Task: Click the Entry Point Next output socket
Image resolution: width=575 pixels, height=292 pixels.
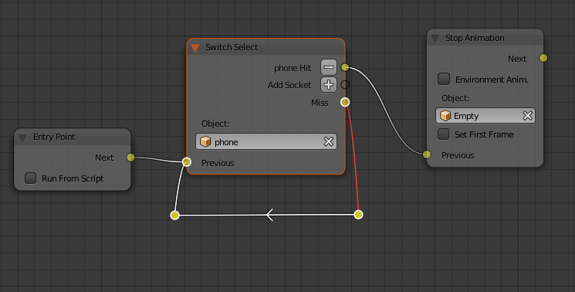Action: coord(130,158)
